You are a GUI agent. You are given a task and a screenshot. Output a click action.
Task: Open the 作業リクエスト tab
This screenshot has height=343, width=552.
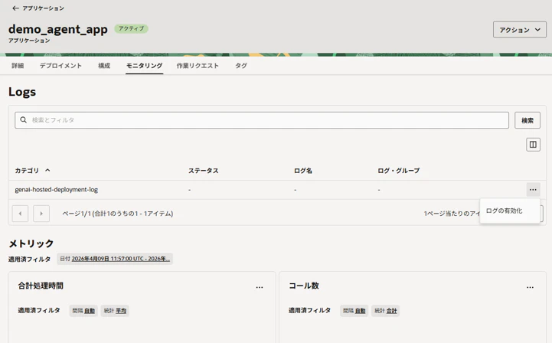click(x=198, y=66)
